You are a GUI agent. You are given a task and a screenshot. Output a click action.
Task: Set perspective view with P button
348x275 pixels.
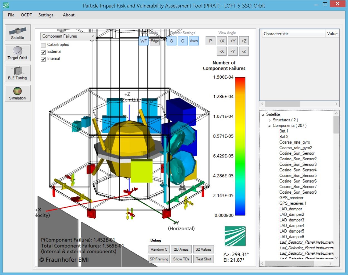[210, 41]
